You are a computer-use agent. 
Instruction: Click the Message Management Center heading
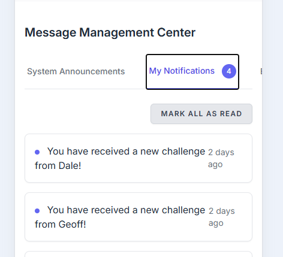(110, 32)
